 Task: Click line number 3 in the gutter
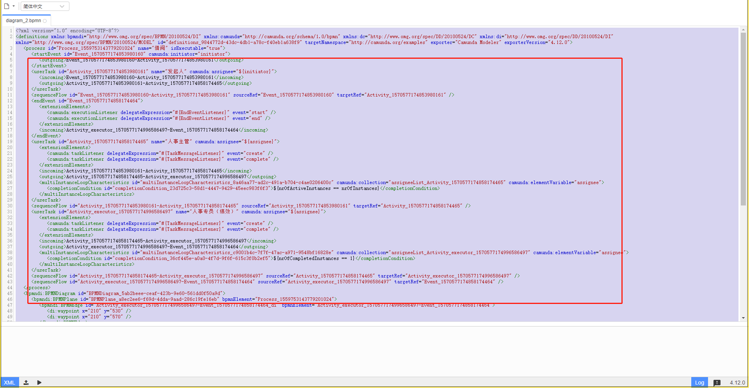(11, 48)
